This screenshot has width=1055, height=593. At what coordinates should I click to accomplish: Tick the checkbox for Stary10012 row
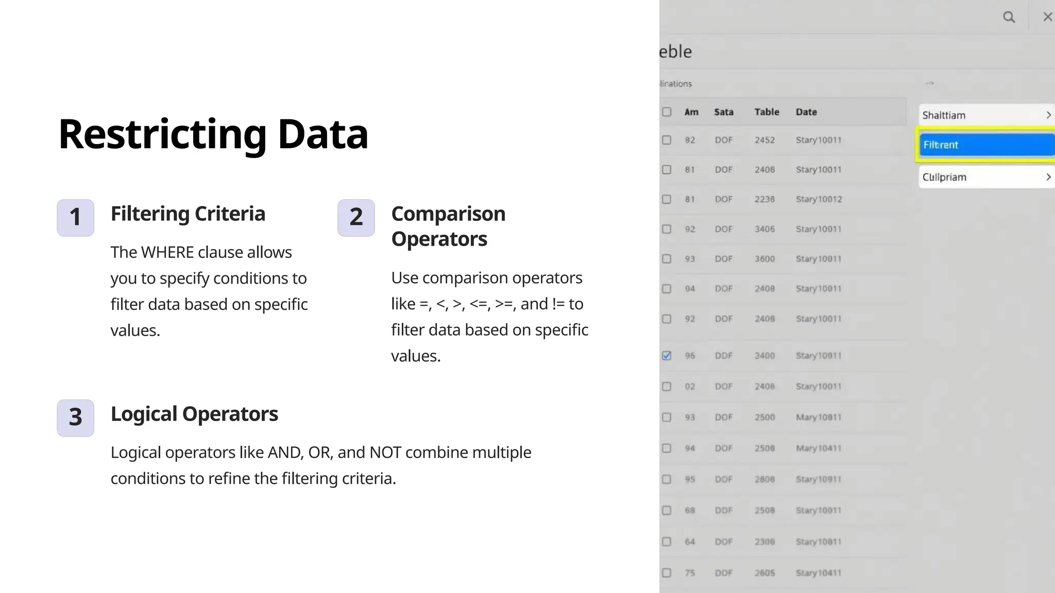667,199
